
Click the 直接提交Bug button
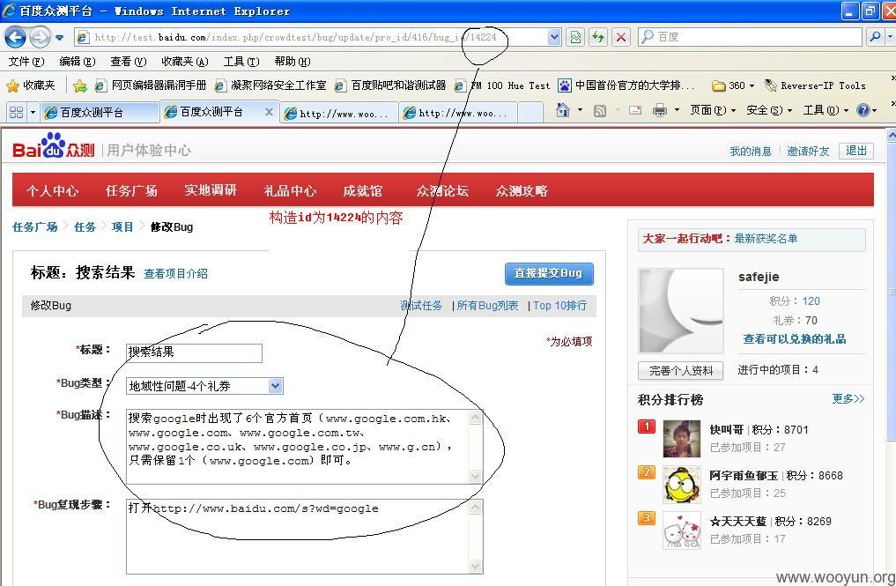(x=549, y=273)
